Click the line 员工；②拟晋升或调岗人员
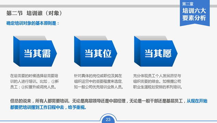This screenshot has width=217, height=123. (33, 87)
